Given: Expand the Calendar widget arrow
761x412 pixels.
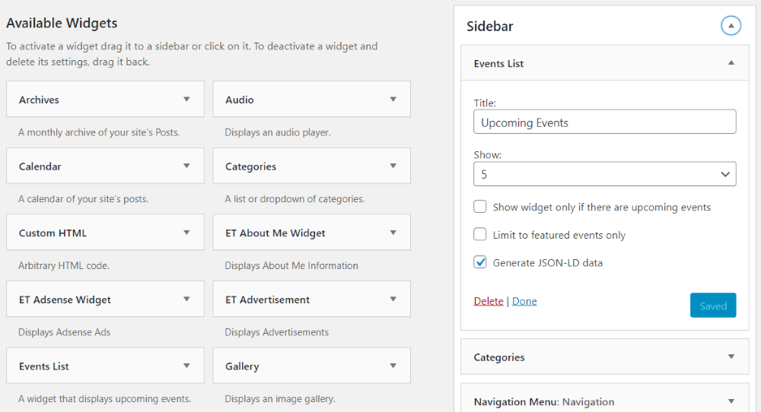Looking at the screenshot, I should tap(186, 166).
